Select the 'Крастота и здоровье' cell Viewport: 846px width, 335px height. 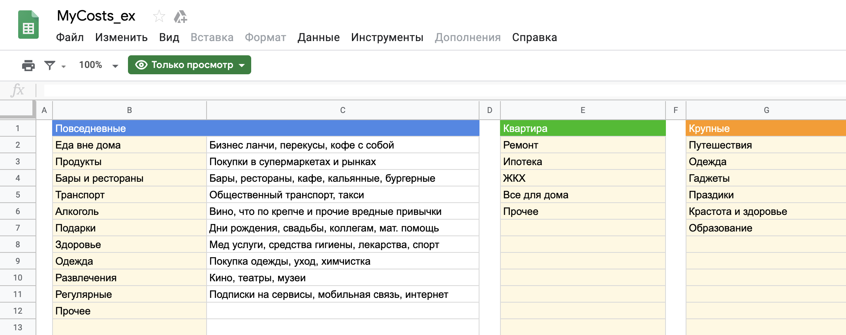coord(766,211)
